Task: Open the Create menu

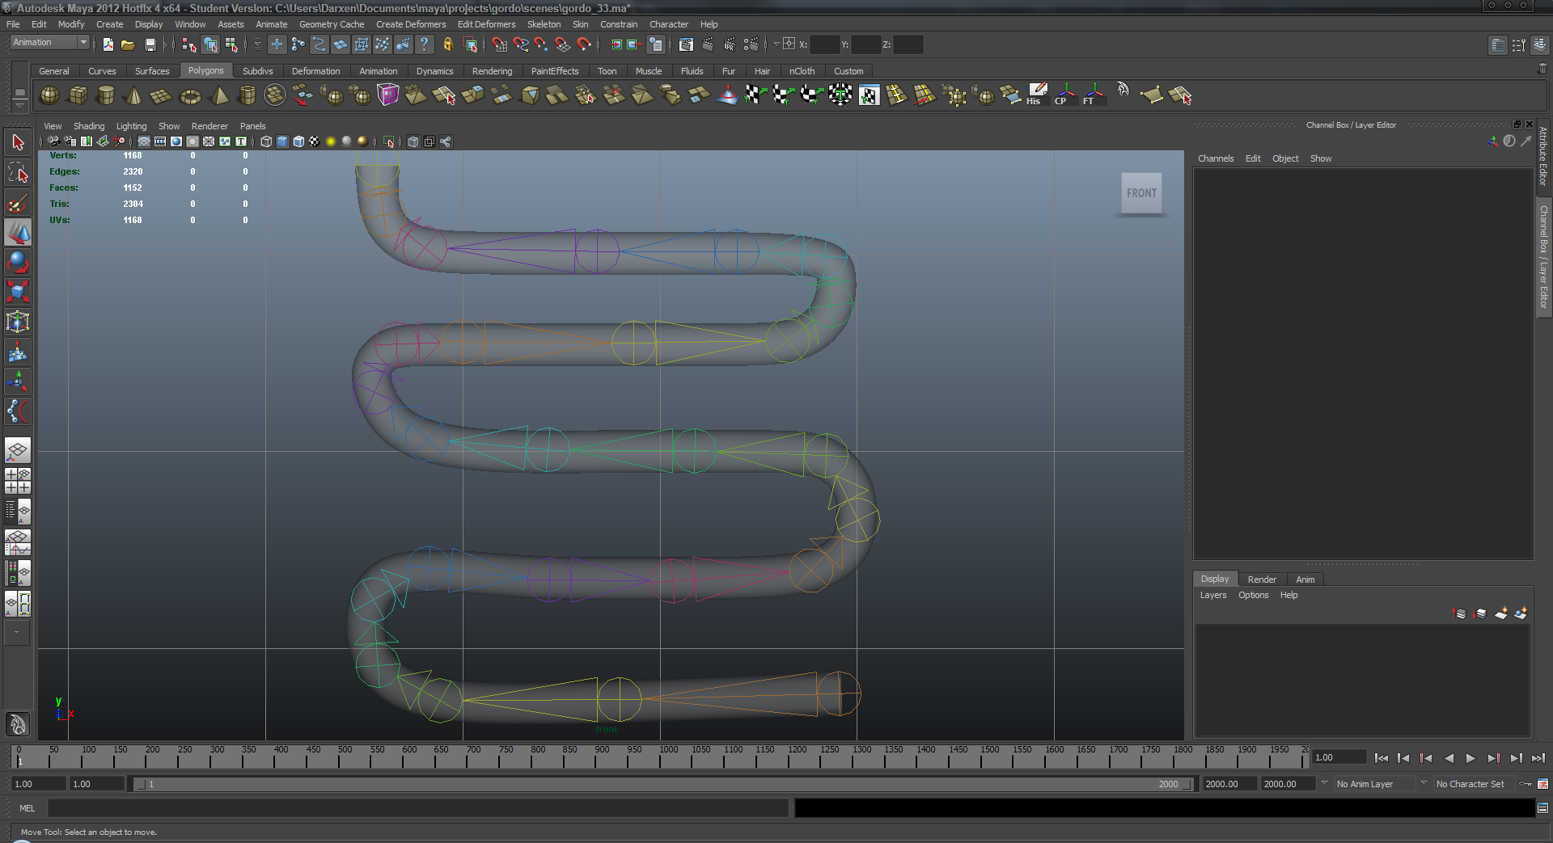Action: pos(109,24)
